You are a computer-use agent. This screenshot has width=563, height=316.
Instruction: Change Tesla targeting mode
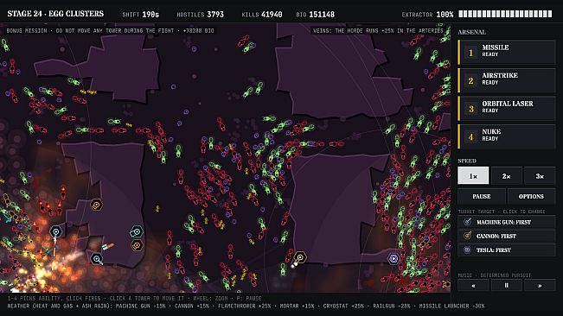(507, 250)
